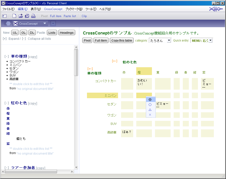Open the ヘルプ(H) menu
The image size is (226, 179).
pyautogui.click(x=105, y=9)
